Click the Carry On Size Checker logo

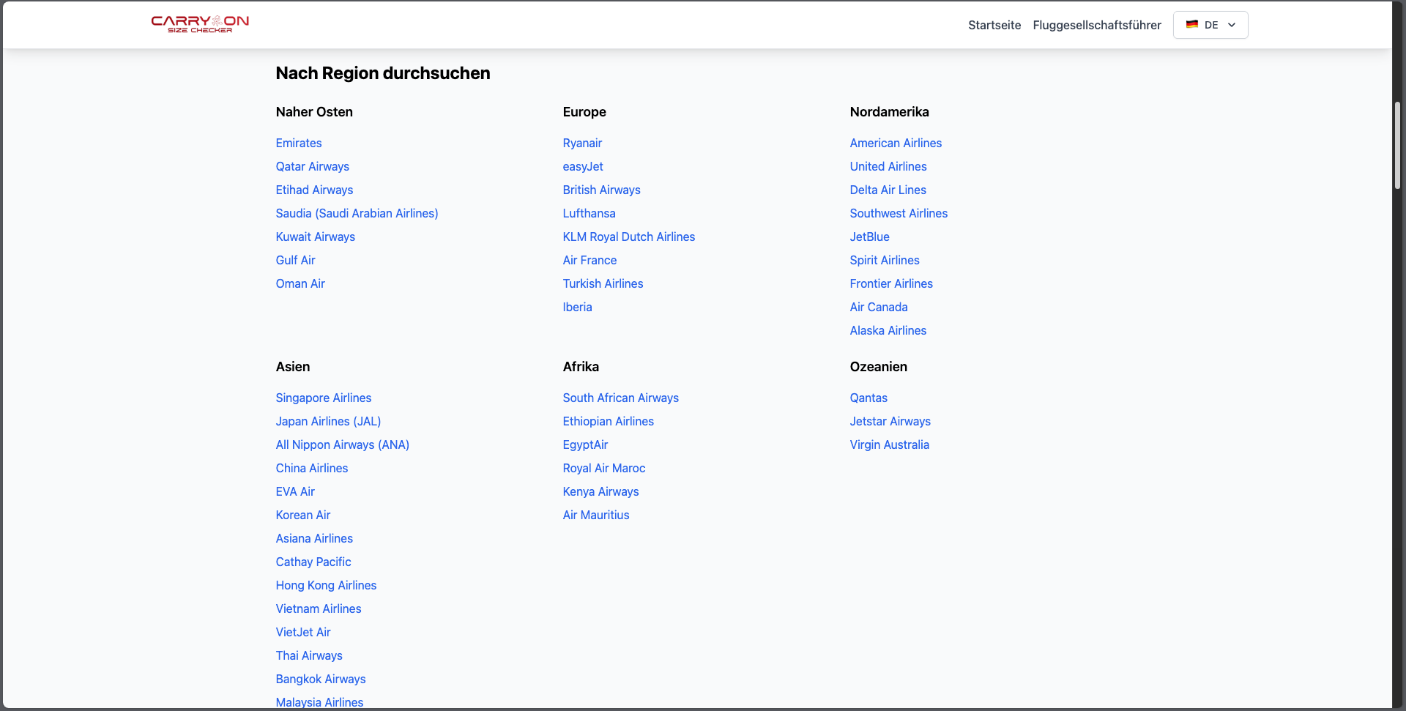click(200, 24)
